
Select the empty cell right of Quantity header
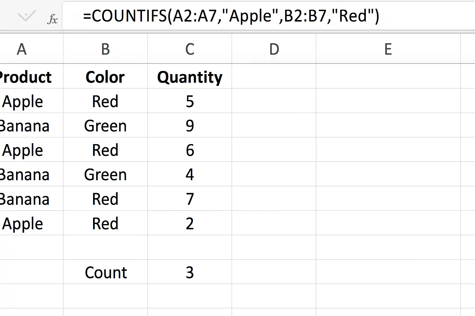274,77
